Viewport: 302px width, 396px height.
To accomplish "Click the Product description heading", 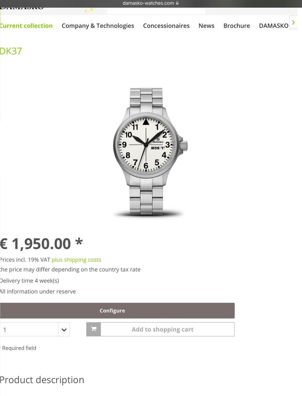I will pyautogui.click(x=42, y=380).
